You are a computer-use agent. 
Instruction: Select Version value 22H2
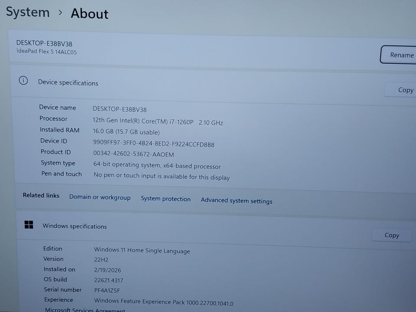pos(101,260)
